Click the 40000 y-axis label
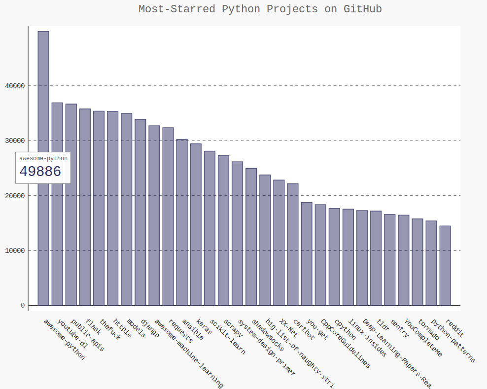This screenshot has width=487, height=389. point(15,86)
